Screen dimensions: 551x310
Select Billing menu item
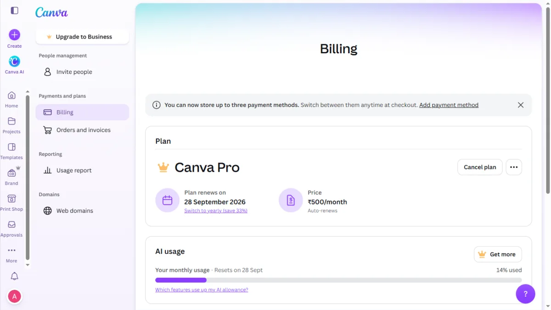click(x=83, y=112)
